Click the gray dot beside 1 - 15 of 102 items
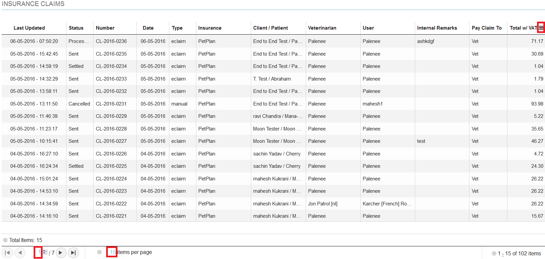Viewport: 545px width, 259px height. point(494,253)
